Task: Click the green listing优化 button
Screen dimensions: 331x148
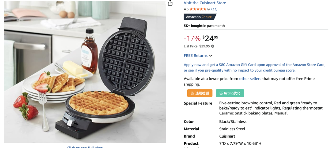Action: pyautogui.click(x=230, y=93)
